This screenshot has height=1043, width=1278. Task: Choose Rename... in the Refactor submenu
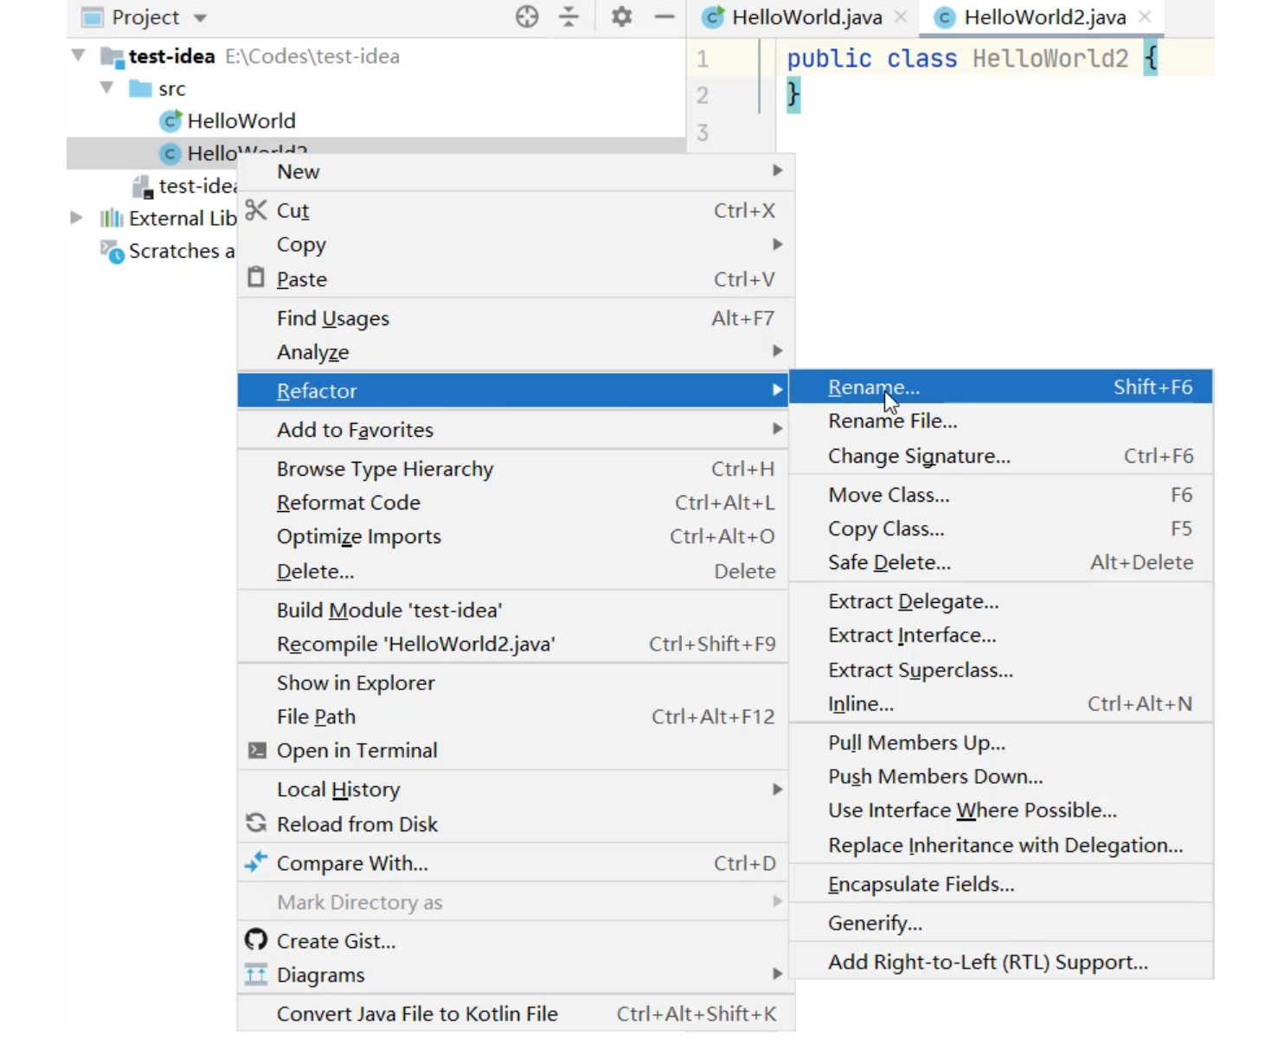tap(1001, 387)
